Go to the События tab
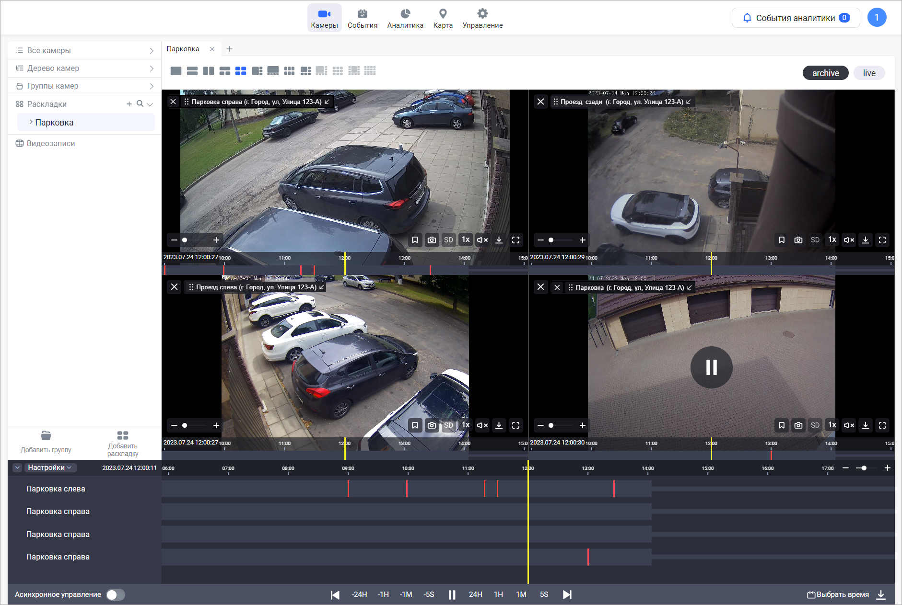This screenshot has height=605, width=902. [x=362, y=18]
